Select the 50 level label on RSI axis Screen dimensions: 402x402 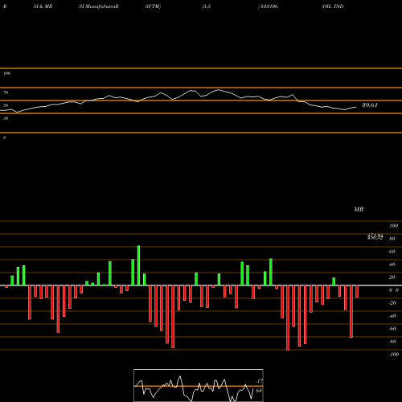click(6, 105)
